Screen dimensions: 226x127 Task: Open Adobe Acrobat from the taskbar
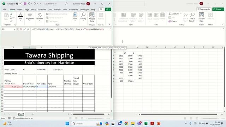click(152, 123)
